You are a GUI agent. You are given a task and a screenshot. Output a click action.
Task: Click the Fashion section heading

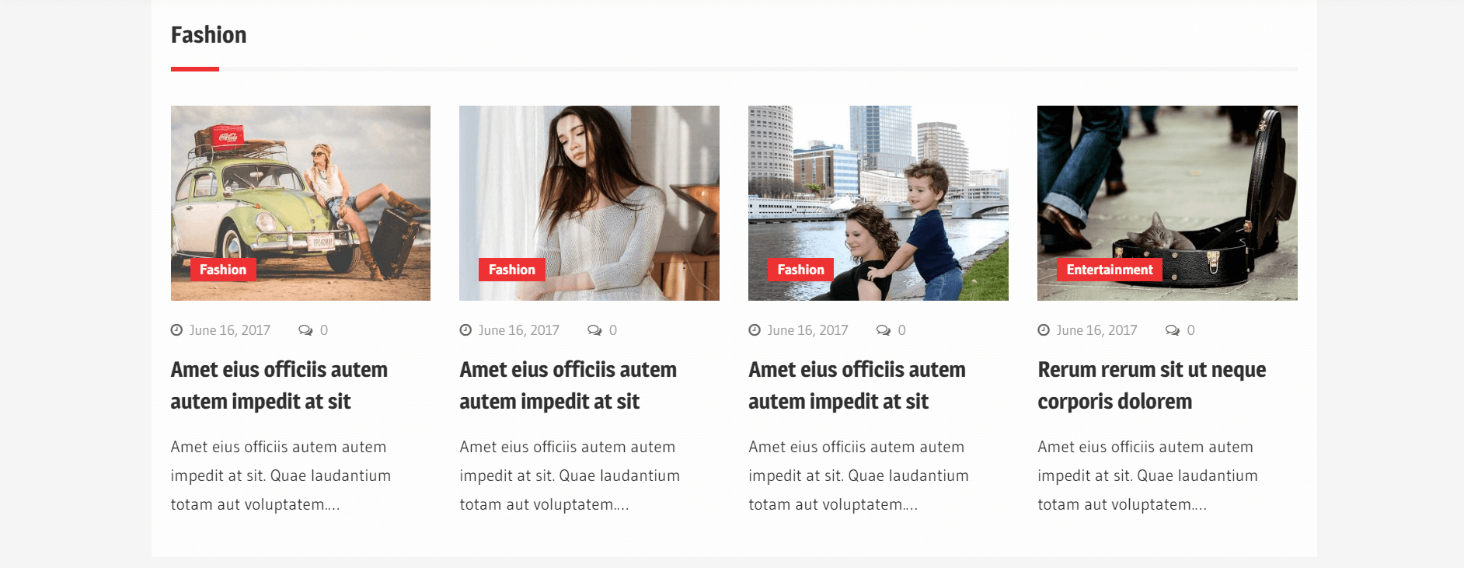point(208,35)
